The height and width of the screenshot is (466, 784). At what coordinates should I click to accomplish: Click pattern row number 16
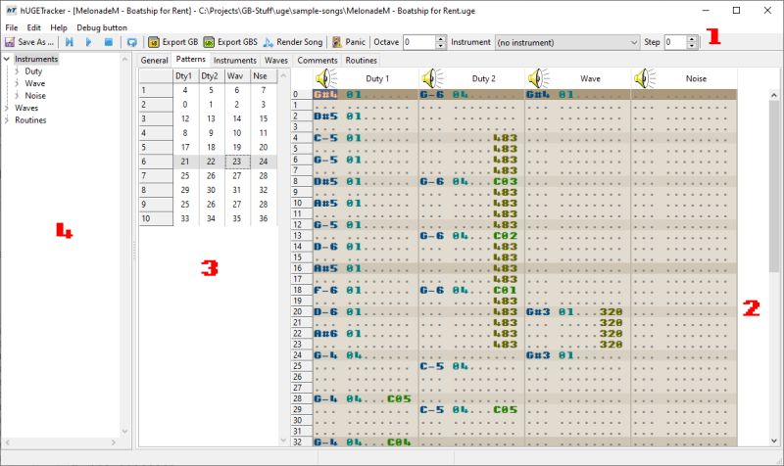pos(302,268)
